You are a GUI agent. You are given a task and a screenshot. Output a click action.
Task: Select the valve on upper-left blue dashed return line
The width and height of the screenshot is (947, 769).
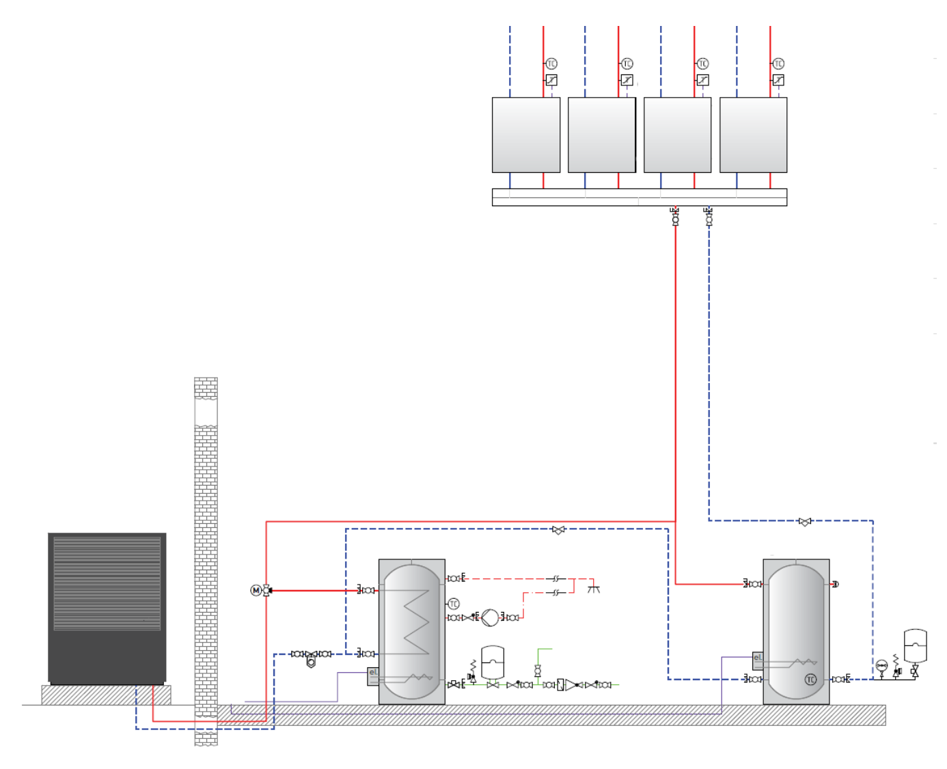558,530
